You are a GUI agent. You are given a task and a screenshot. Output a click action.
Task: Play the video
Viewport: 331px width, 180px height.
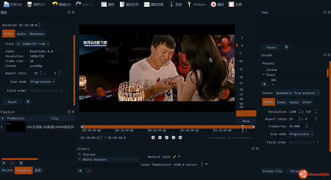[166, 138]
